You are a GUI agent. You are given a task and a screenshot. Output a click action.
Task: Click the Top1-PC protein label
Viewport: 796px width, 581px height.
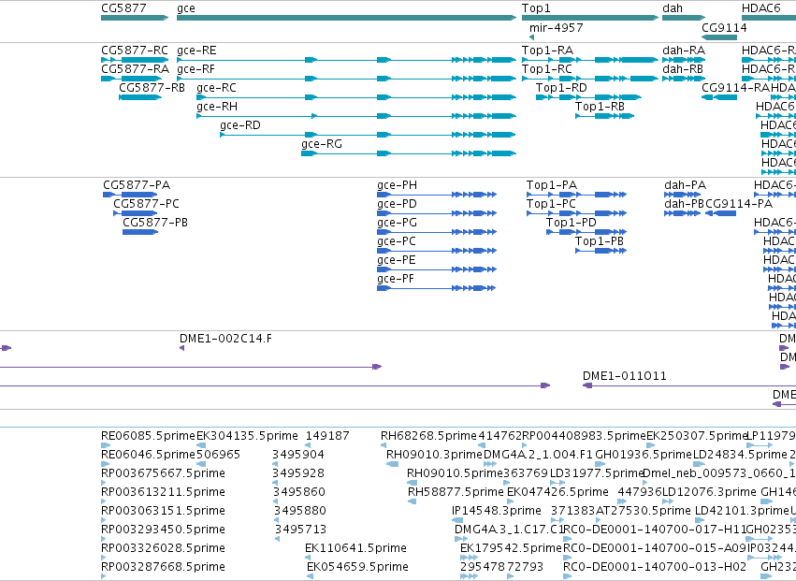coord(551,204)
